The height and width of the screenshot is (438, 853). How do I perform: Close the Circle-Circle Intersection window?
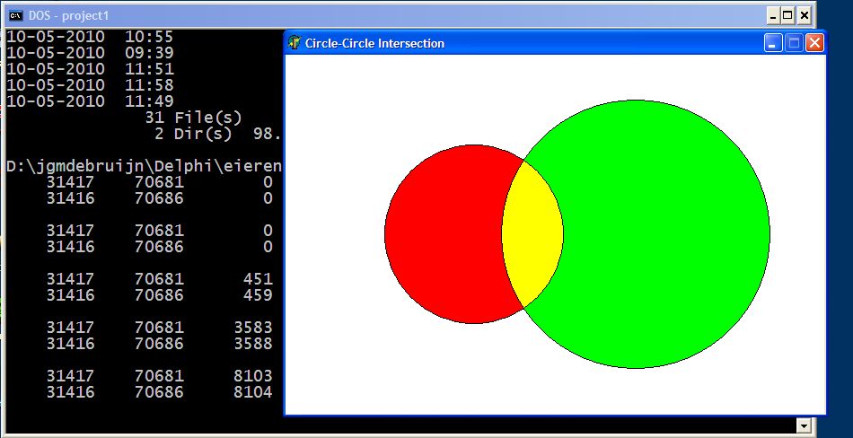[x=813, y=42]
